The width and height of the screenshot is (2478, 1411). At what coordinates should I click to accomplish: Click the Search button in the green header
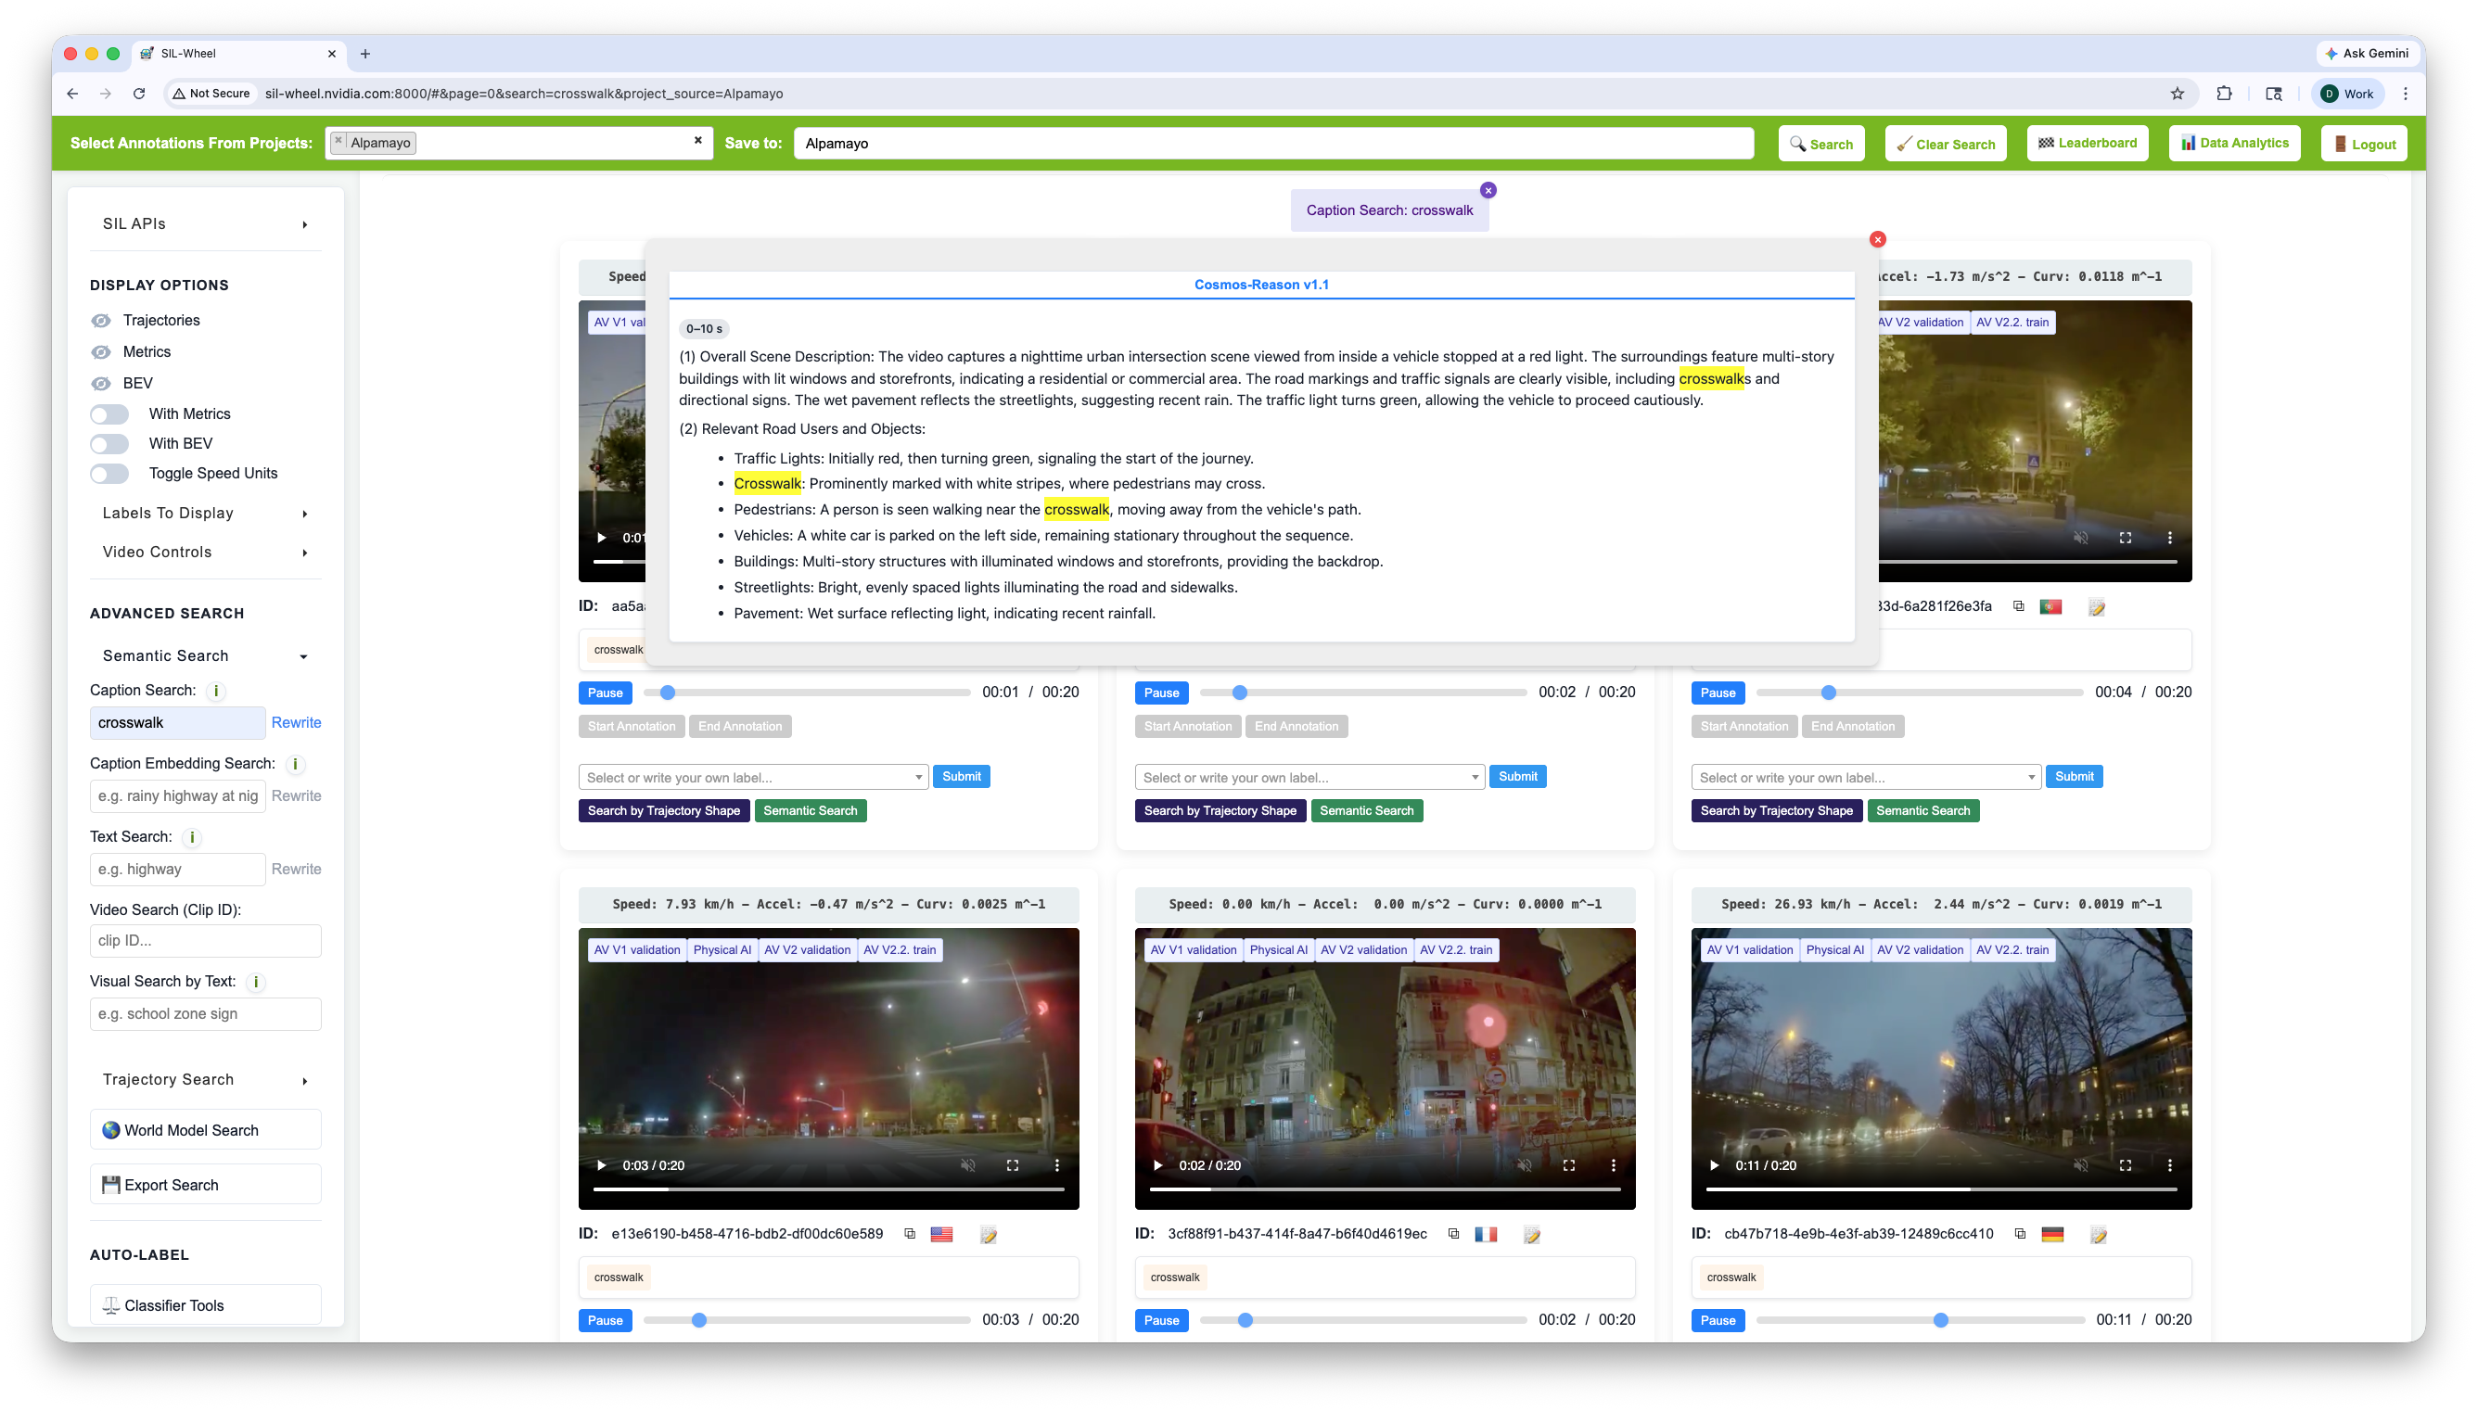(1821, 144)
